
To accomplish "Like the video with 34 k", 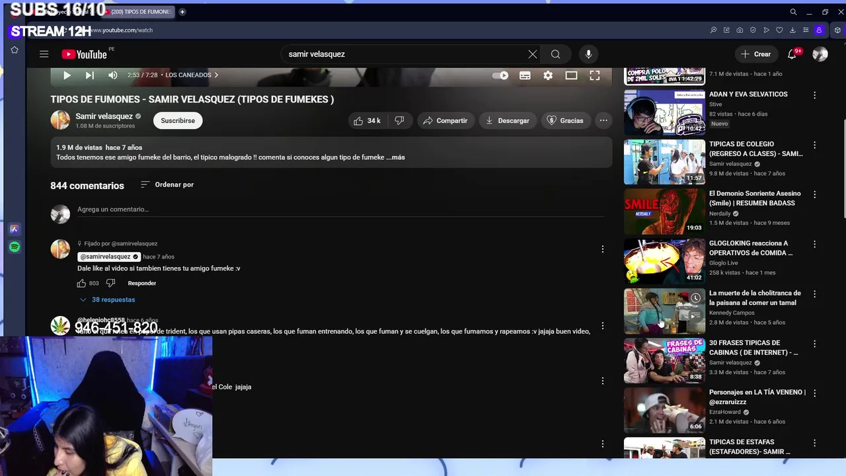I will (367, 120).
